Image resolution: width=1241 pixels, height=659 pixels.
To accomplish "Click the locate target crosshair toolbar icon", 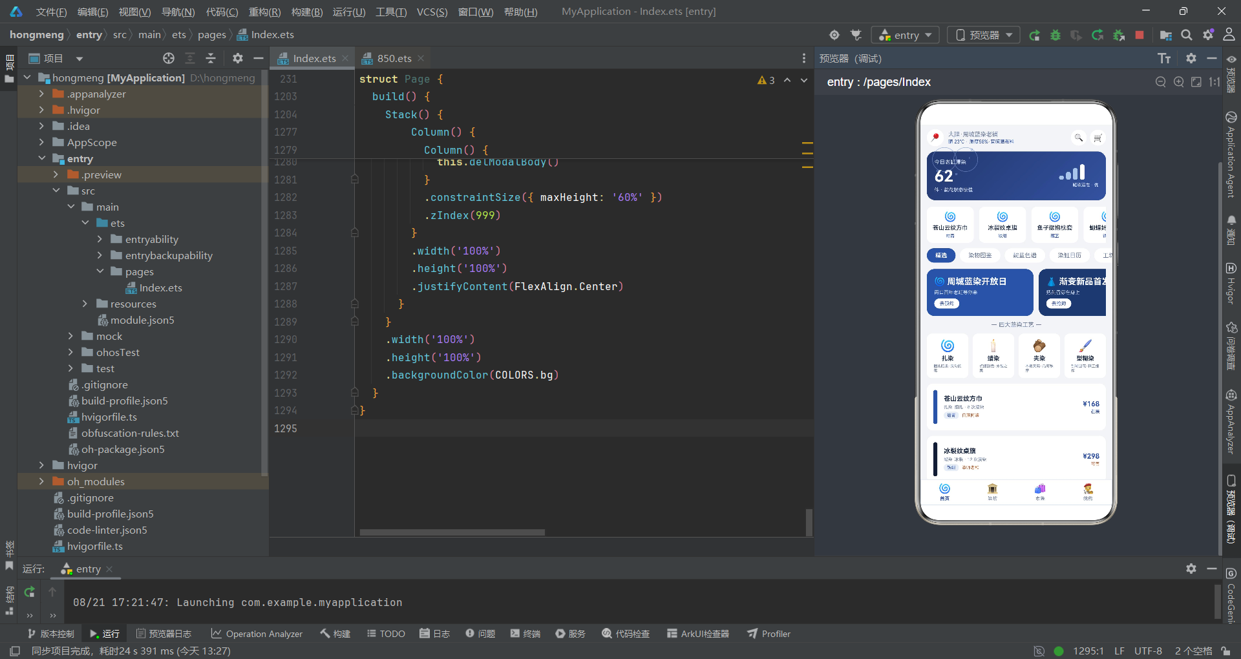I will click(x=834, y=36).
